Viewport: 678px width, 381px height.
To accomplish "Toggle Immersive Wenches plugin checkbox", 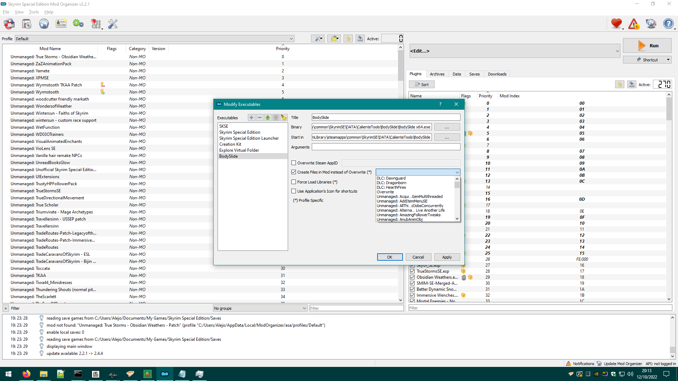I will click(412, 295).
